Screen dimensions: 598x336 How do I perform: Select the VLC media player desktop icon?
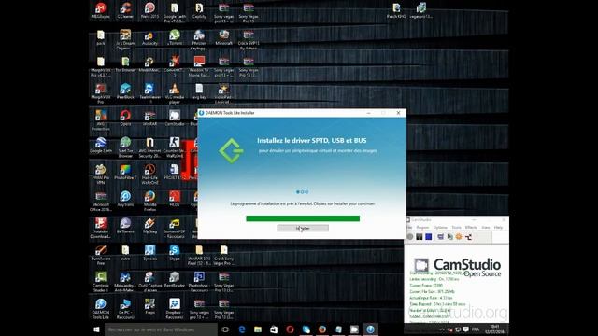[x=175, y=93]
